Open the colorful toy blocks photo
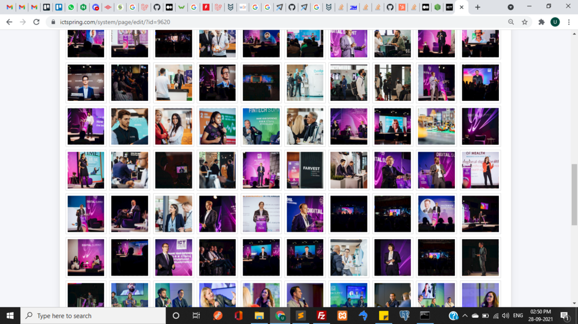 [436, 126]
